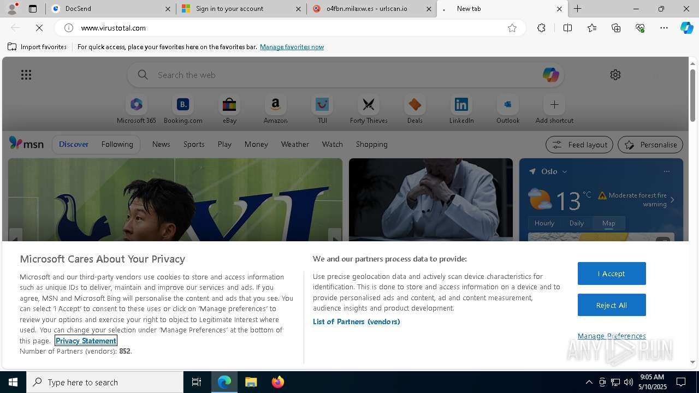Open weather card more options ellipsis

(666, 171)
